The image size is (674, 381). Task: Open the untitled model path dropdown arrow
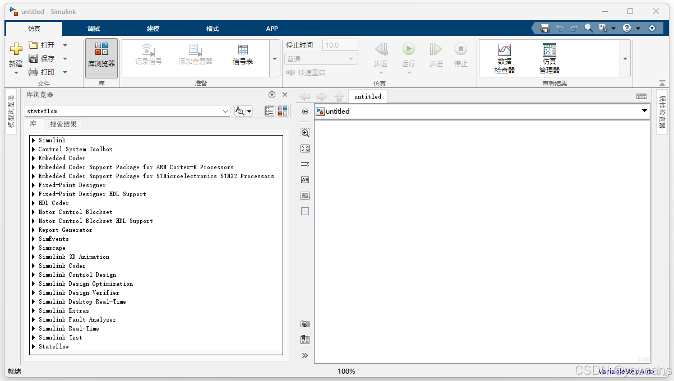[x=644, y=111]
